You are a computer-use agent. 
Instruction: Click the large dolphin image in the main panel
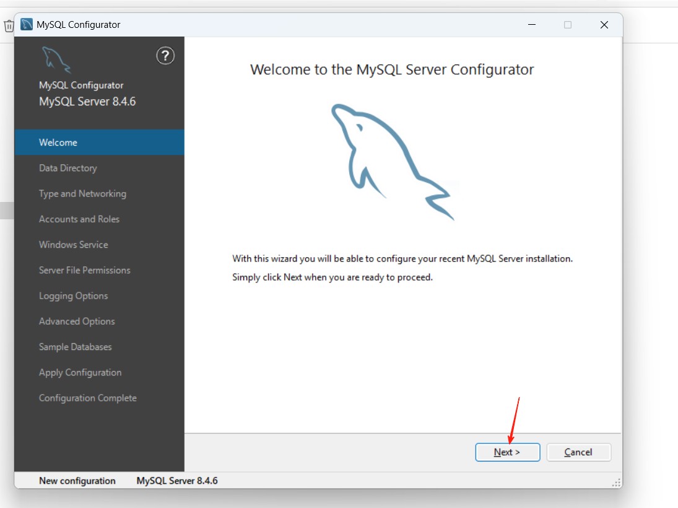coord(393,162)
